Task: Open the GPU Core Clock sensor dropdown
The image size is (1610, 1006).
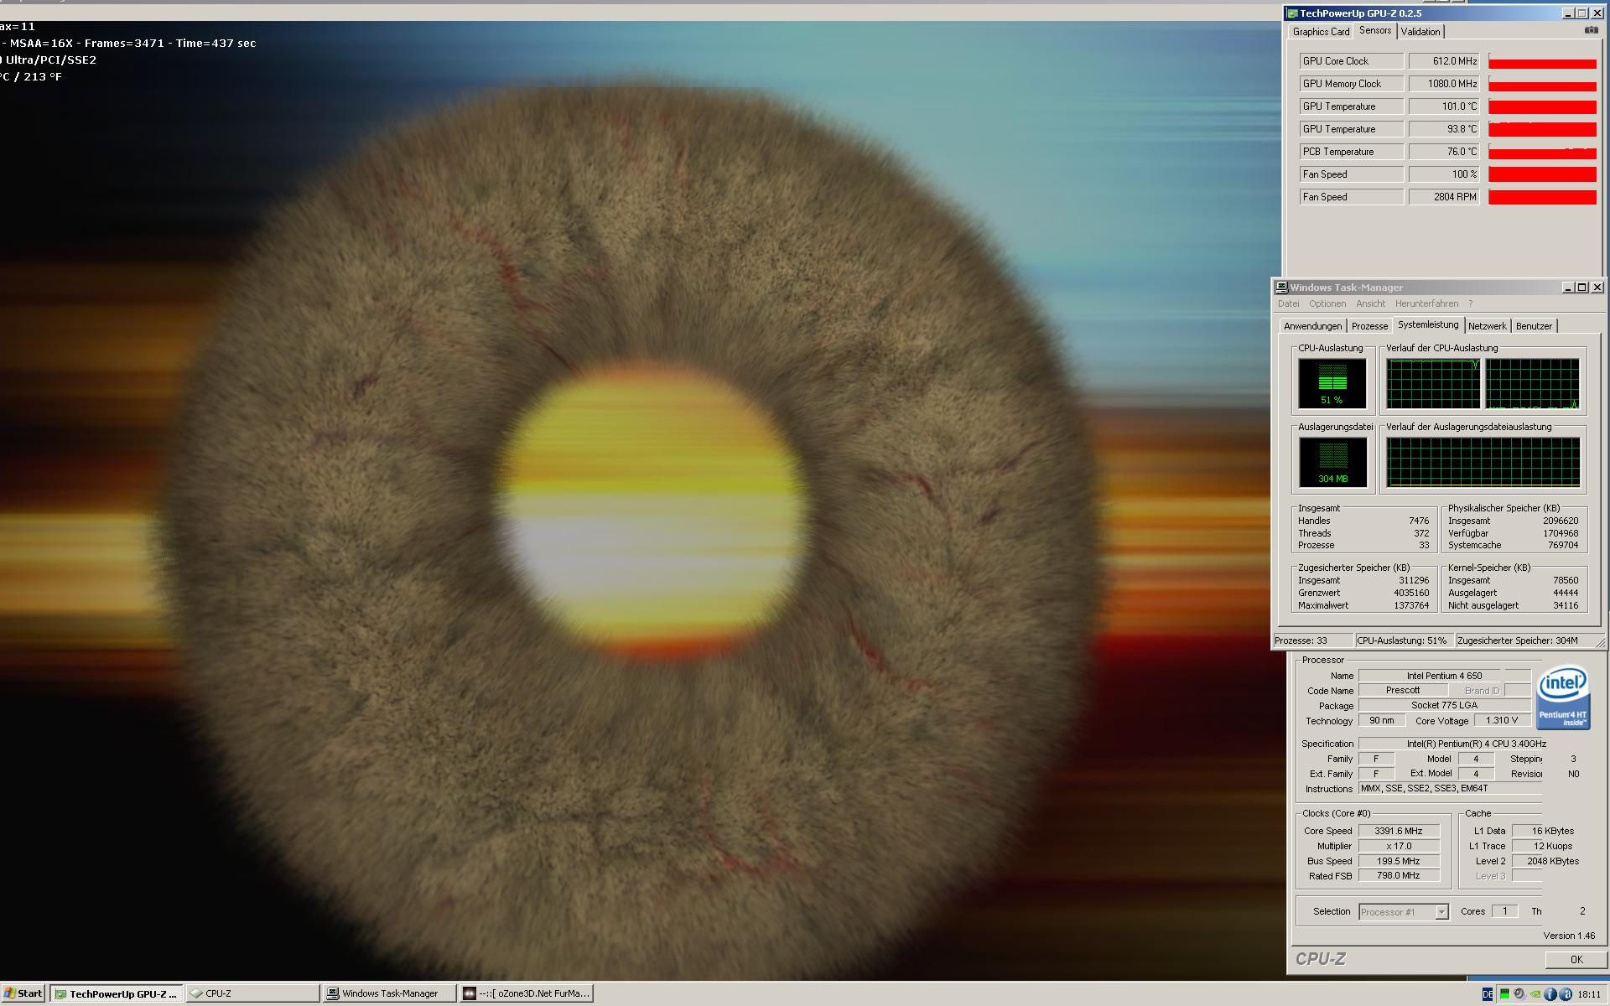Action: 1352,61
